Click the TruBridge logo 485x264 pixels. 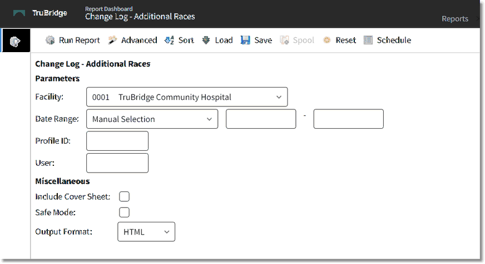click(40, 13)
